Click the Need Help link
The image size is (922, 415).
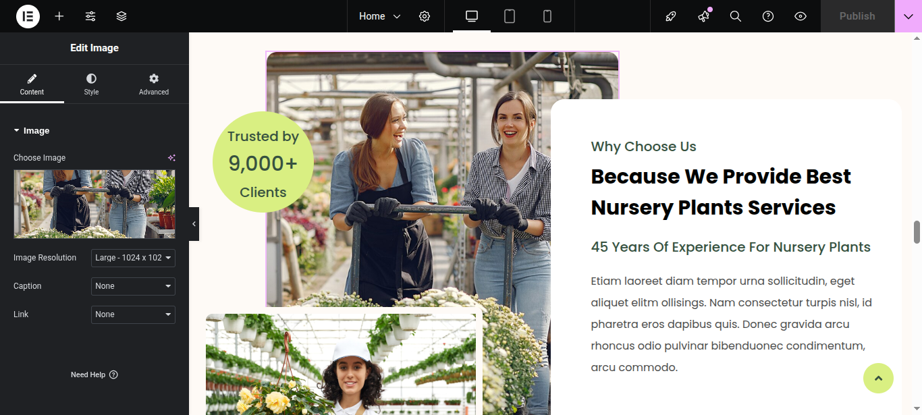point(94,375)
